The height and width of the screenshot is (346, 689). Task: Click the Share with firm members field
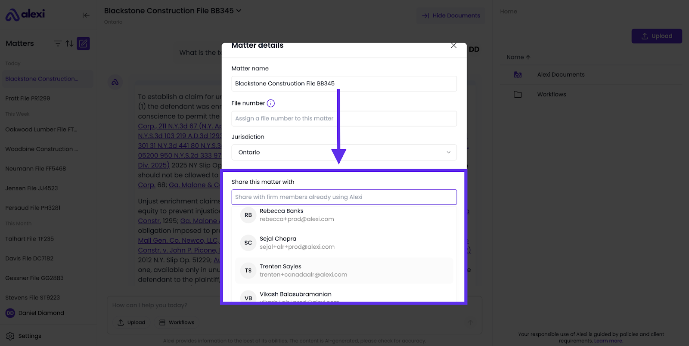[x=344, y=197]
